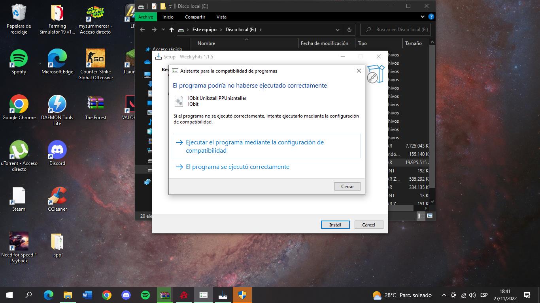Open the Archivo tab in File Explorer
Image resolution: width=540 pixels, height=303 pixels.
(146, 17)
